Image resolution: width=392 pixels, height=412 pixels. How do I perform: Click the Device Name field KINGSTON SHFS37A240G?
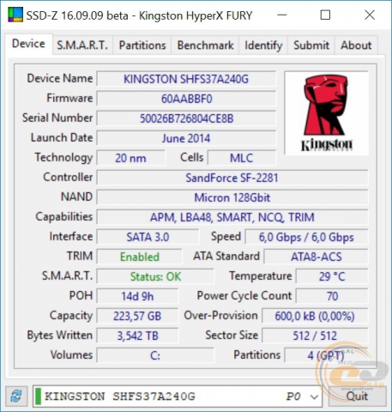(x=186, y=79)
